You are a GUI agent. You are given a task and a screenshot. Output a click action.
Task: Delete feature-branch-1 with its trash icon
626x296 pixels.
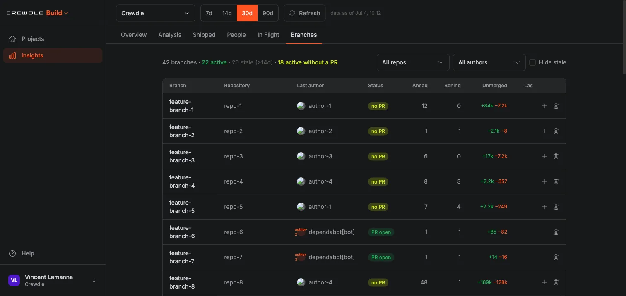pyautogui.click(x=556, y=106)
